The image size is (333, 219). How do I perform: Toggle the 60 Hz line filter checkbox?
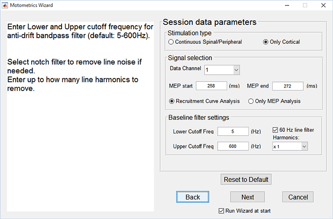pyautogui.click(x=275, y=130)
